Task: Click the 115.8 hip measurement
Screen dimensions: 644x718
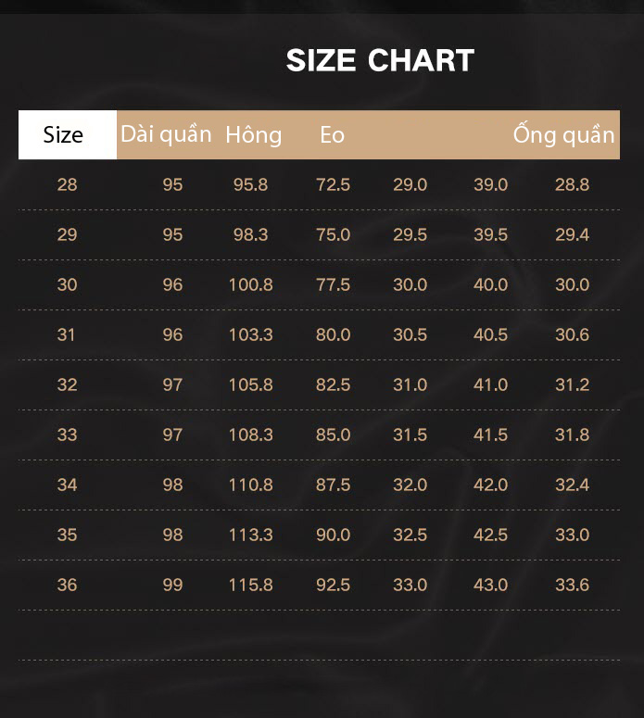Action: pos(250,585)
